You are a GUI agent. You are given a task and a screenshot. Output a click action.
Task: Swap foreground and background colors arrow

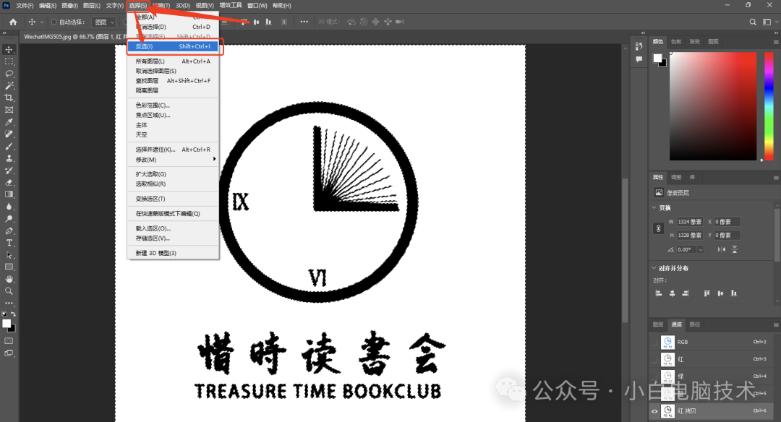(x=14, y=314)
